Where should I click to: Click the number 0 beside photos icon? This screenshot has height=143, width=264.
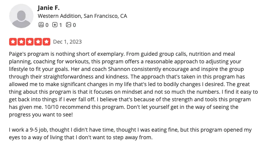74,25
